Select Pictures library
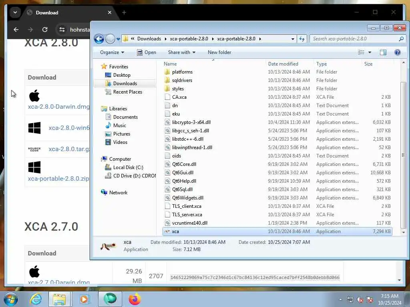This screenshot has height=307, width=410. click(x=118, y=134)
